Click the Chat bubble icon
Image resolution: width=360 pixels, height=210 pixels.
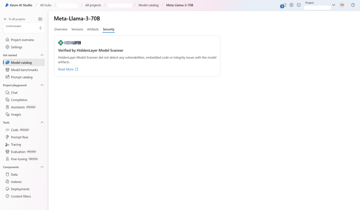[7, 92]
